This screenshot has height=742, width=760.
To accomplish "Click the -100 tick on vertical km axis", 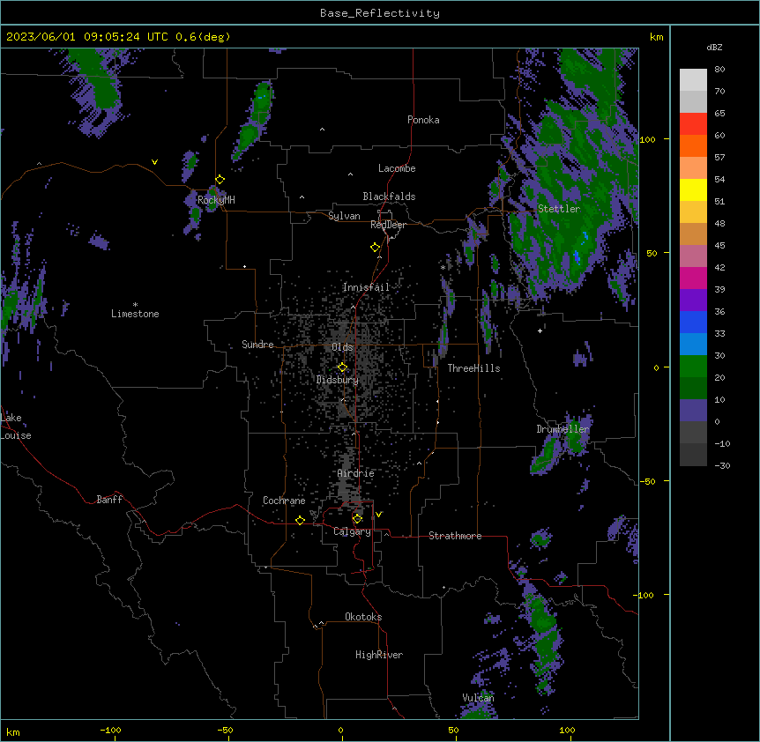I will [x=644, y=595].
